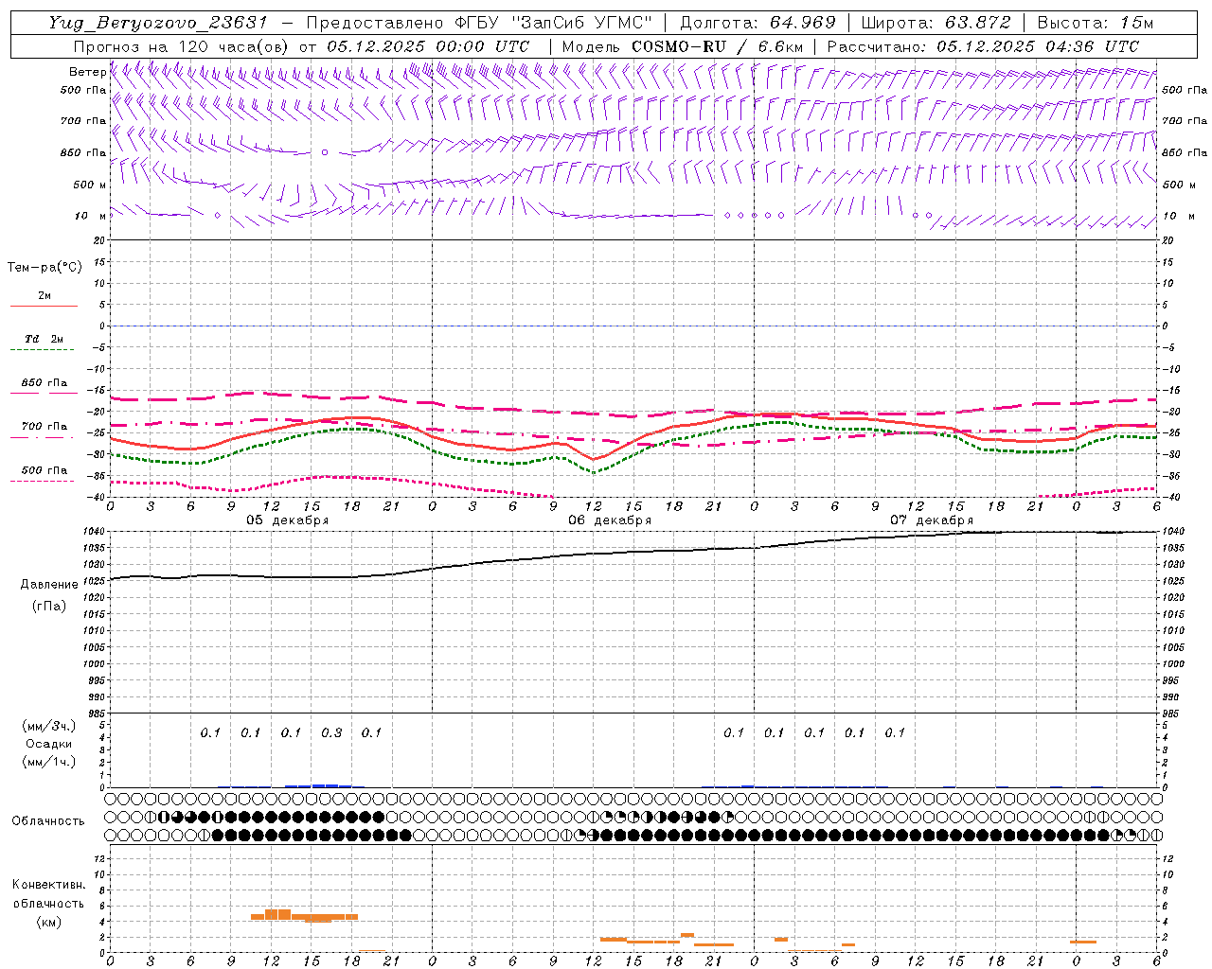This screenshot has height=969, width=1212.
Task: Select the longitude value 64.969
Action: (802, 23)
